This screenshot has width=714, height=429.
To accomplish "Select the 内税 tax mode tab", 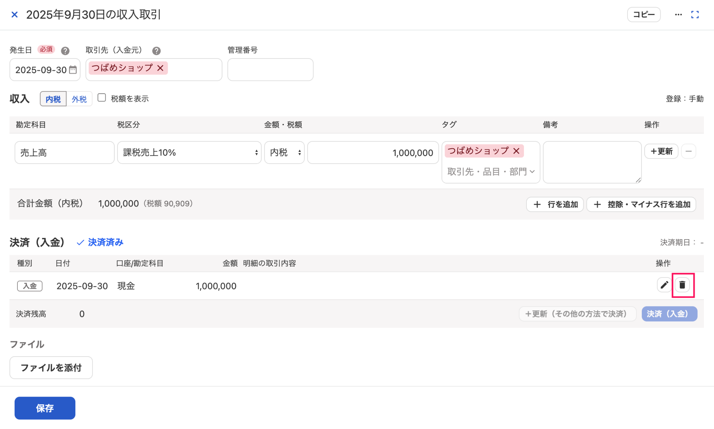I will click(53, 99).
